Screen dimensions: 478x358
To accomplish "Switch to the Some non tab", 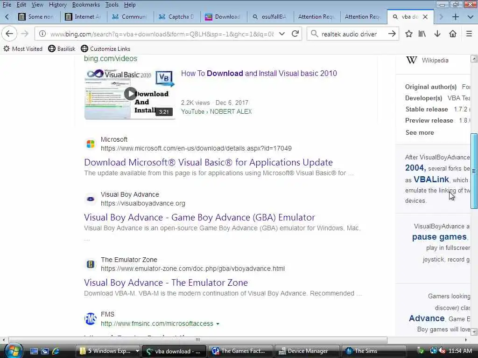I will coord(36,17).
